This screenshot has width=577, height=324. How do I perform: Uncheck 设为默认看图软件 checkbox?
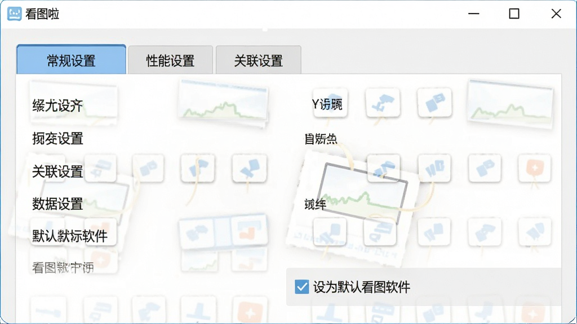coord(302,287)
